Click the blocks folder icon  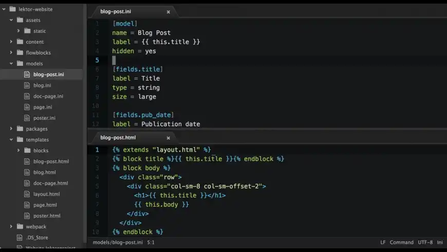(27, 150)
